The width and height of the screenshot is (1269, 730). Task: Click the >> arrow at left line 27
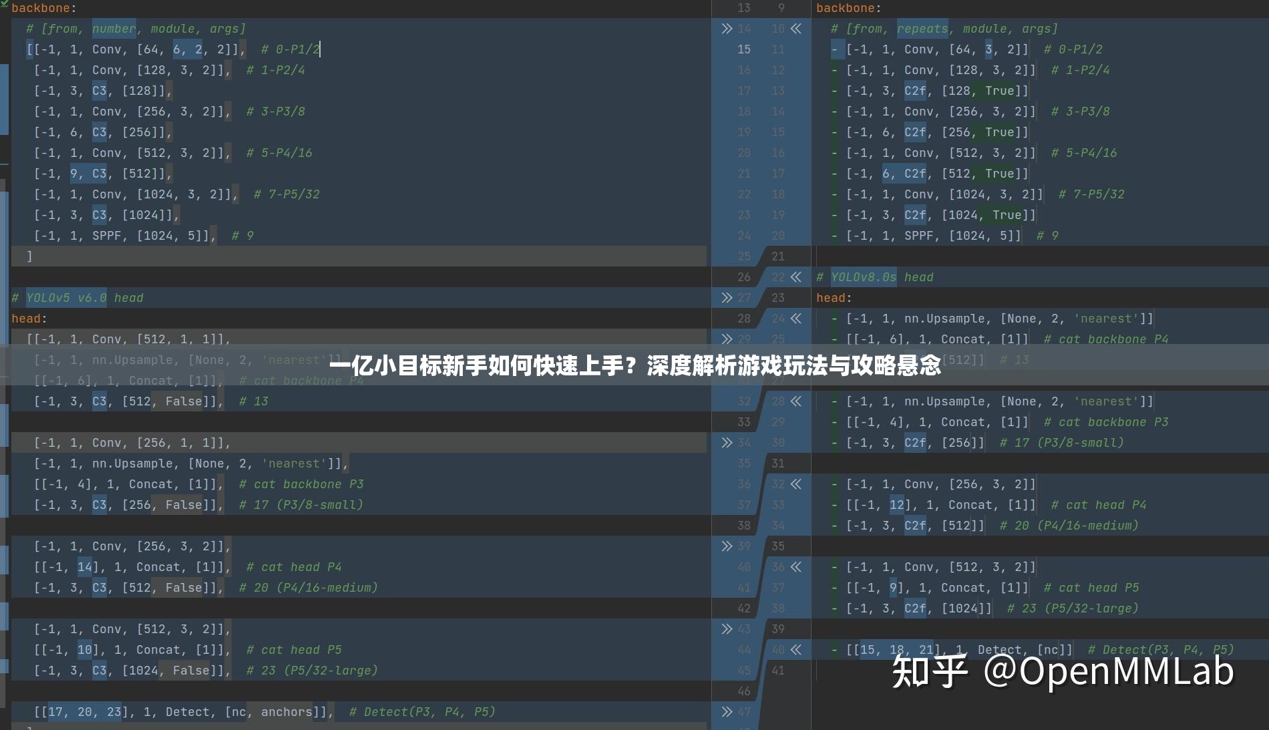727,298
